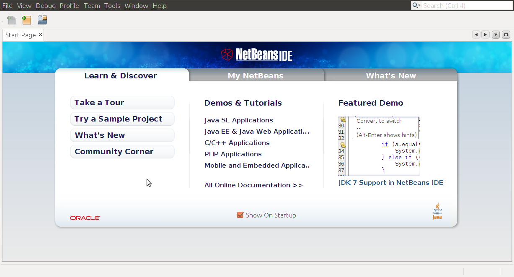Screen dimensions: 514x277
Task: Open the View menu
Action: coord(24,5)
